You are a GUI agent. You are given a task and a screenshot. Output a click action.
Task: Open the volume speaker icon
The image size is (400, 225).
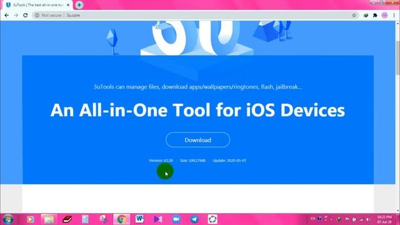[368, 219]
